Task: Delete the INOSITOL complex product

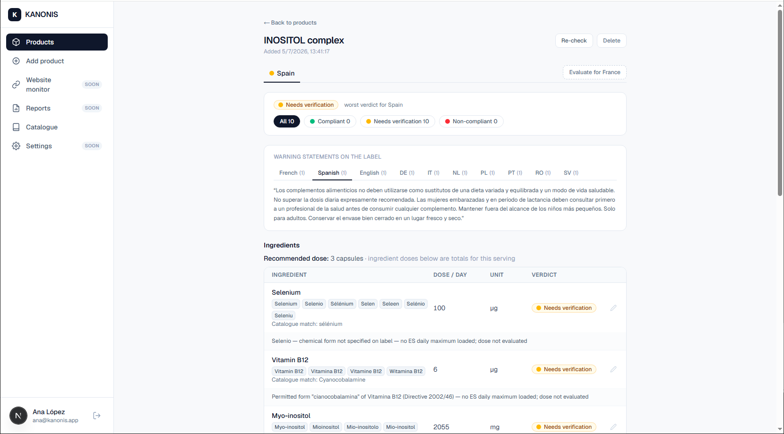Action: 612,41
